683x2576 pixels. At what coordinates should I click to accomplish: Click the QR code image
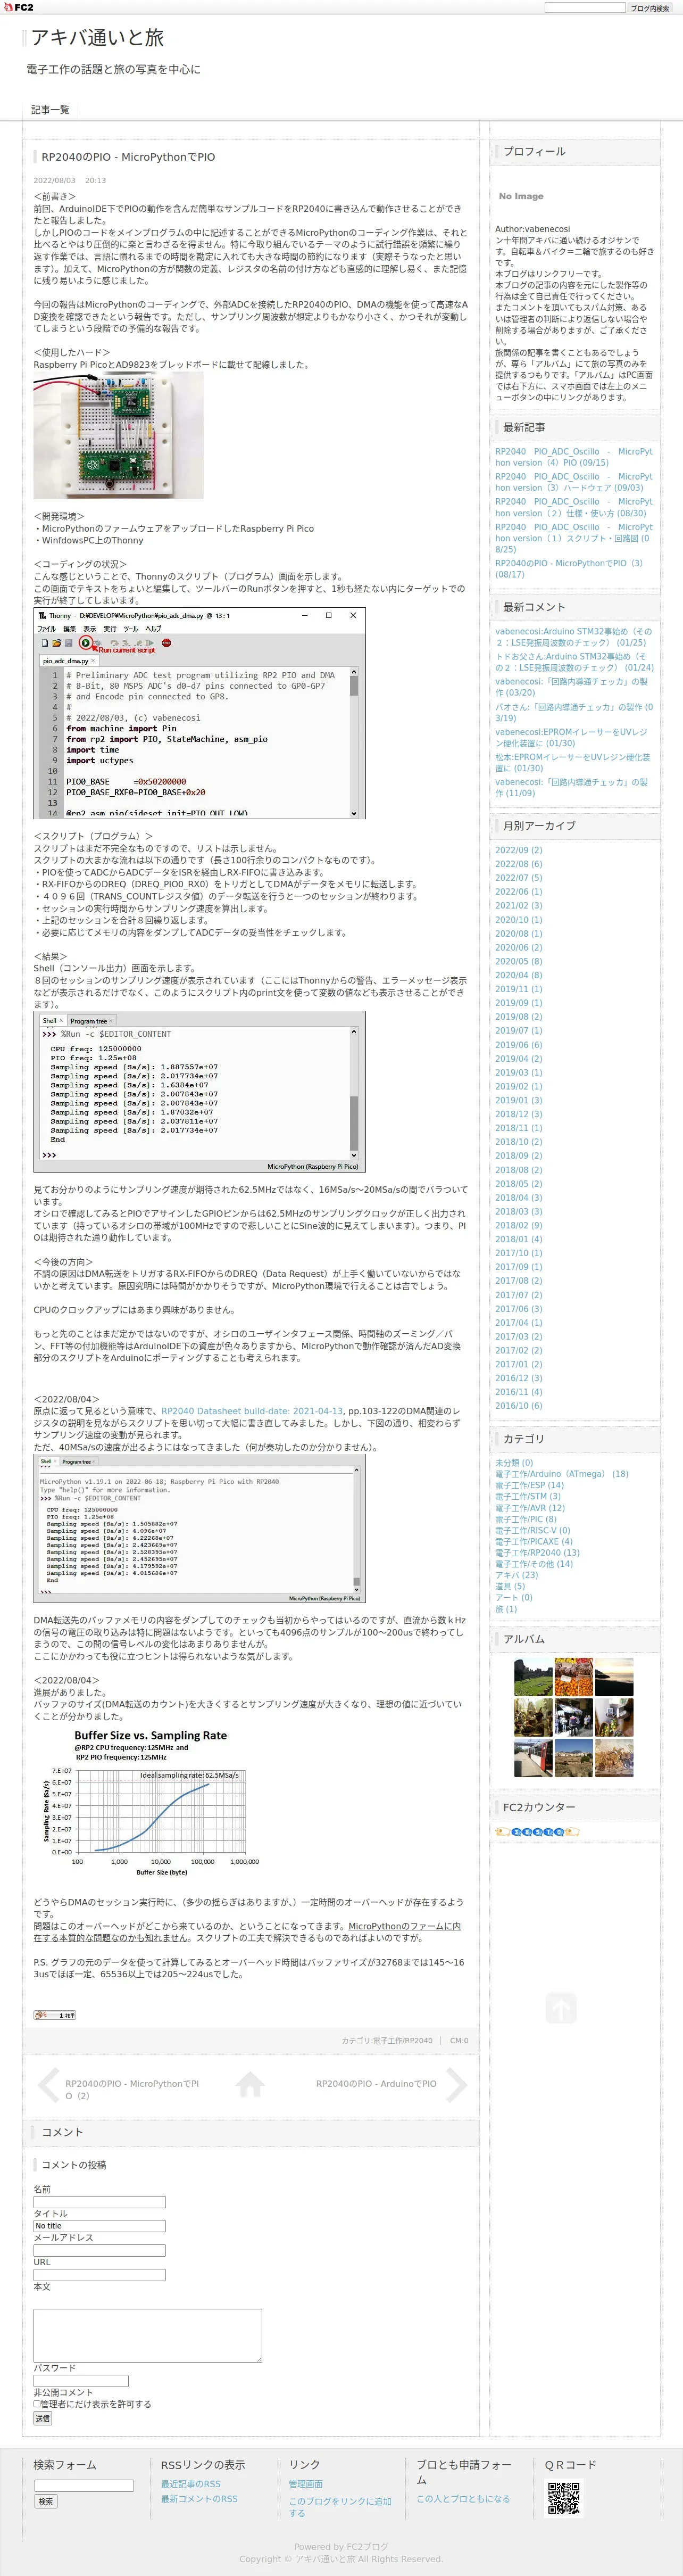563,2498
